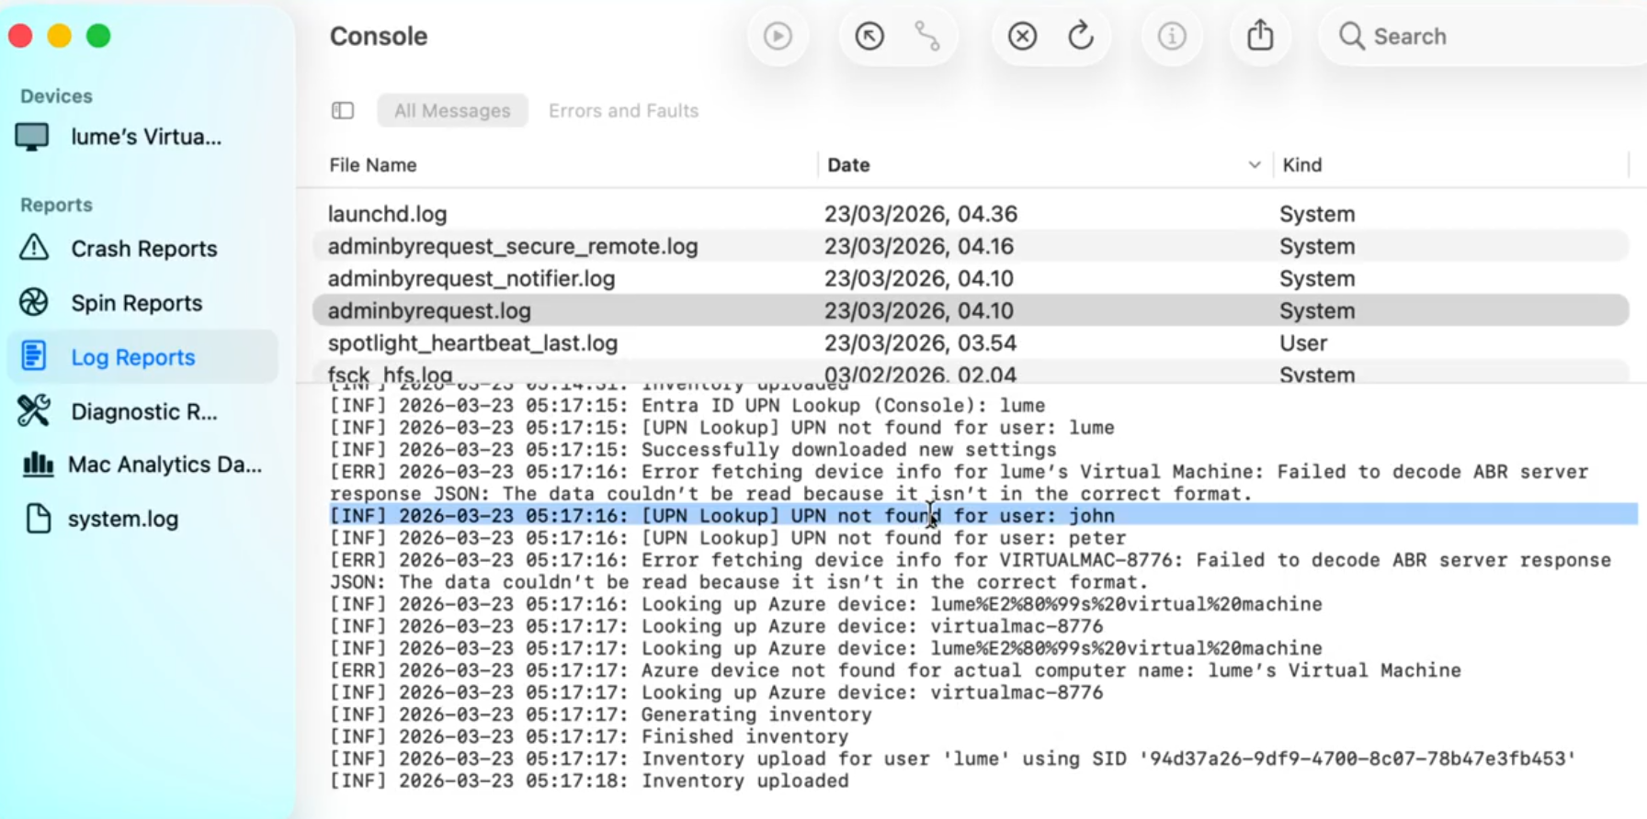Open Diagnostic Reports in sidebar

tap(143, 411)
